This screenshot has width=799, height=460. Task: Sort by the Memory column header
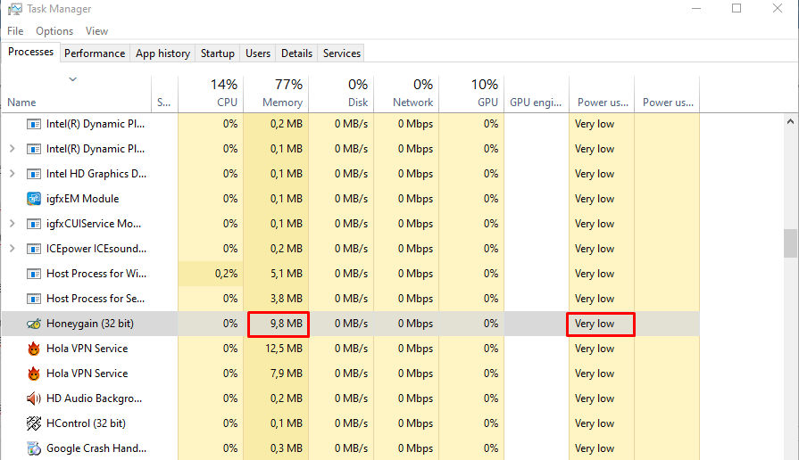276,94
